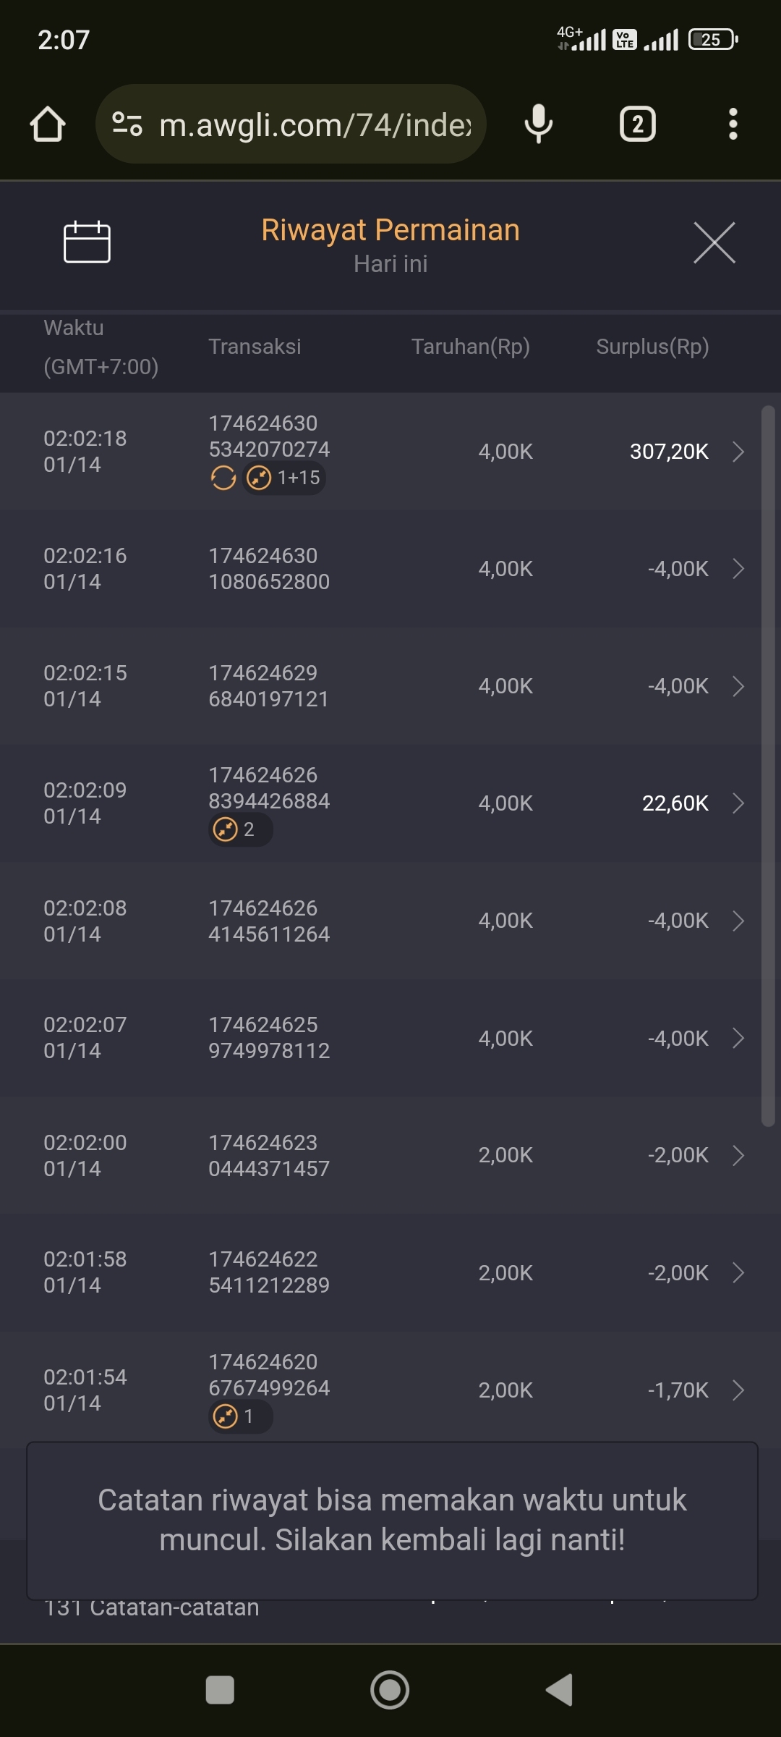Open transaction 1746246225411212289 entry
781x1737 pixels.
[x=269, y=1272]
